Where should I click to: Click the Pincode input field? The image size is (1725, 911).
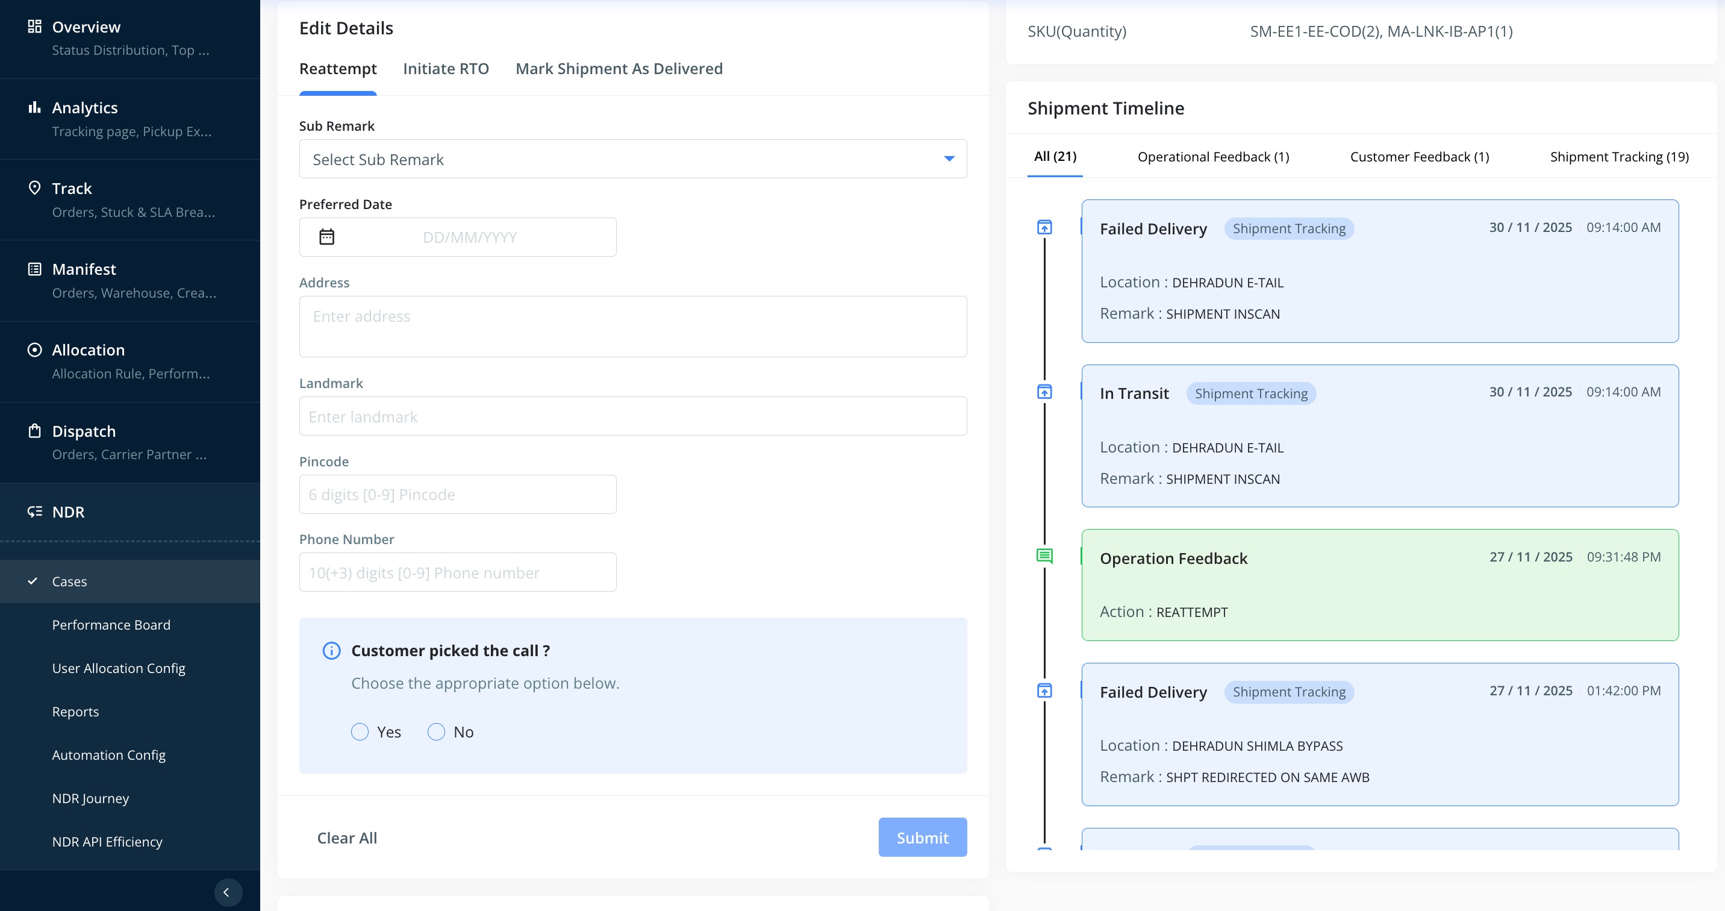[x=457, y=494]
